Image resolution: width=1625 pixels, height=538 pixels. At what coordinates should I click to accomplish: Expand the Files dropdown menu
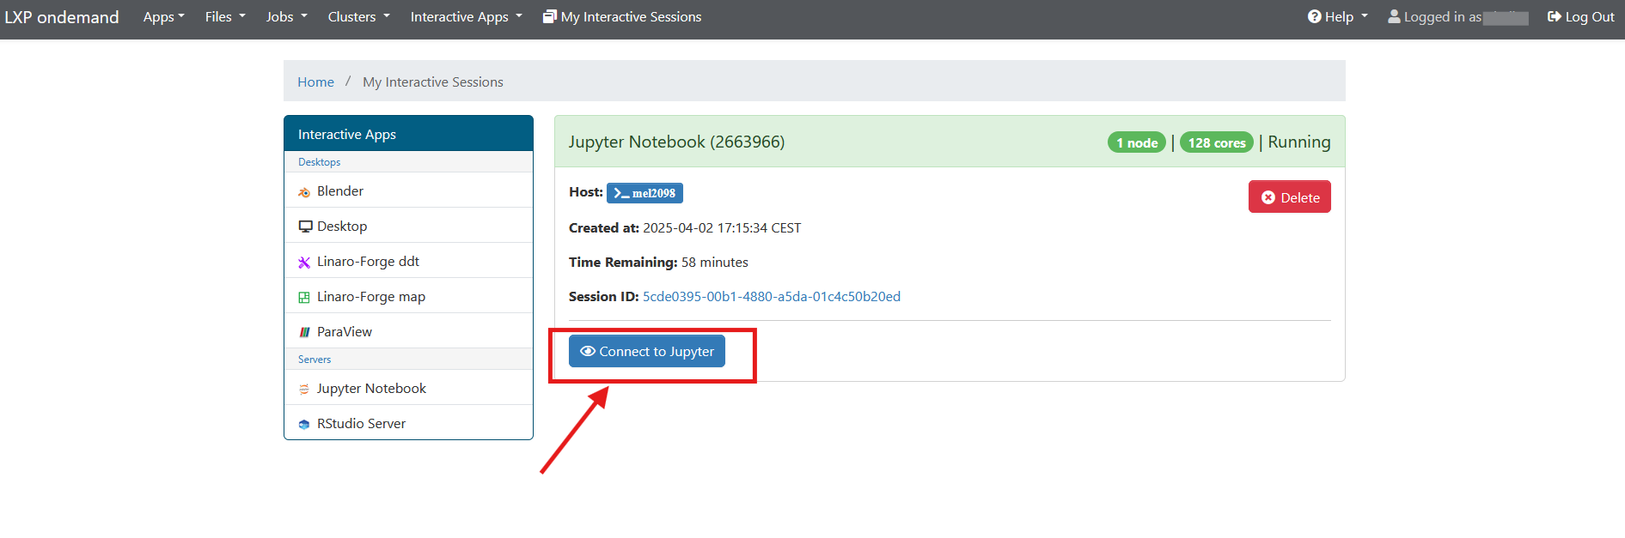point(225,17)
